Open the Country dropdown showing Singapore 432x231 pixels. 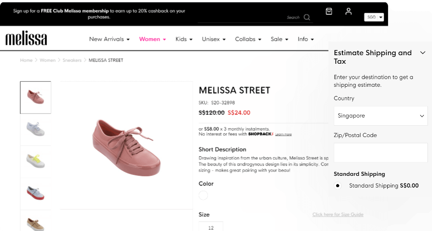coord(380,116)
